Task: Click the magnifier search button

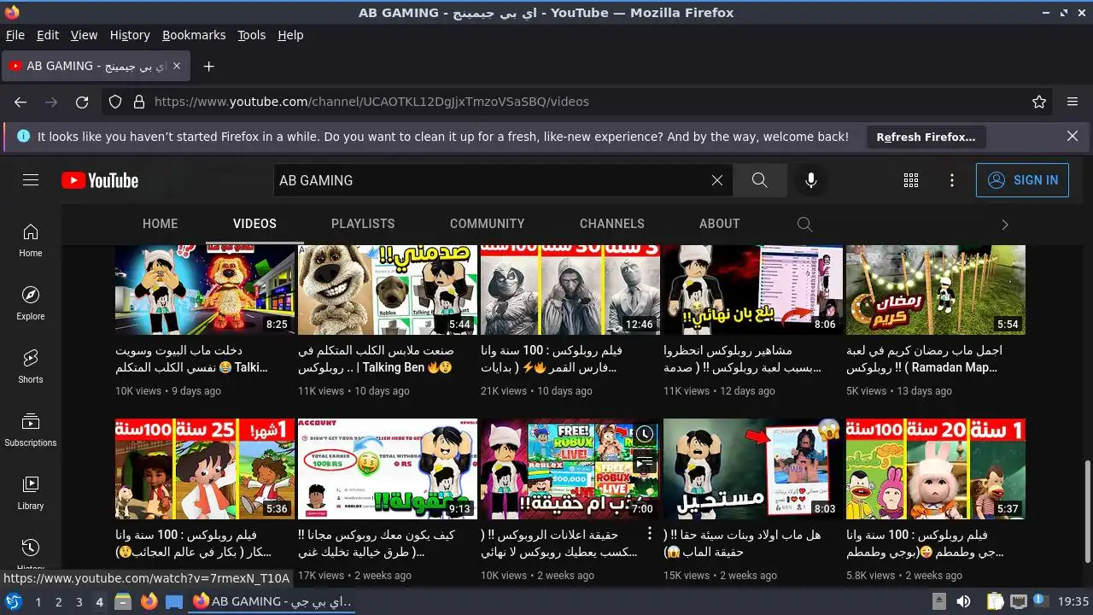Action: [x=759, y=180]
